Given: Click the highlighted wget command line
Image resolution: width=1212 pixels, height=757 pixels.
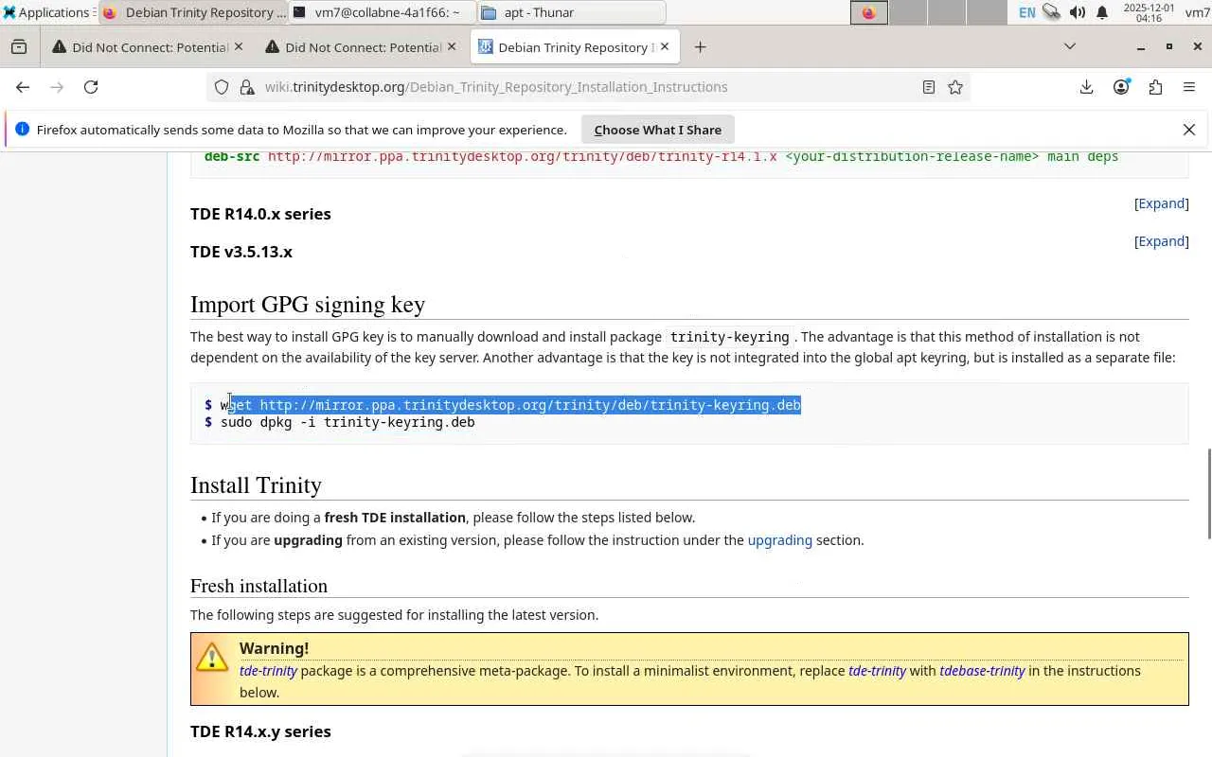Looking at the screenshot, I should [x=510, y=405].
